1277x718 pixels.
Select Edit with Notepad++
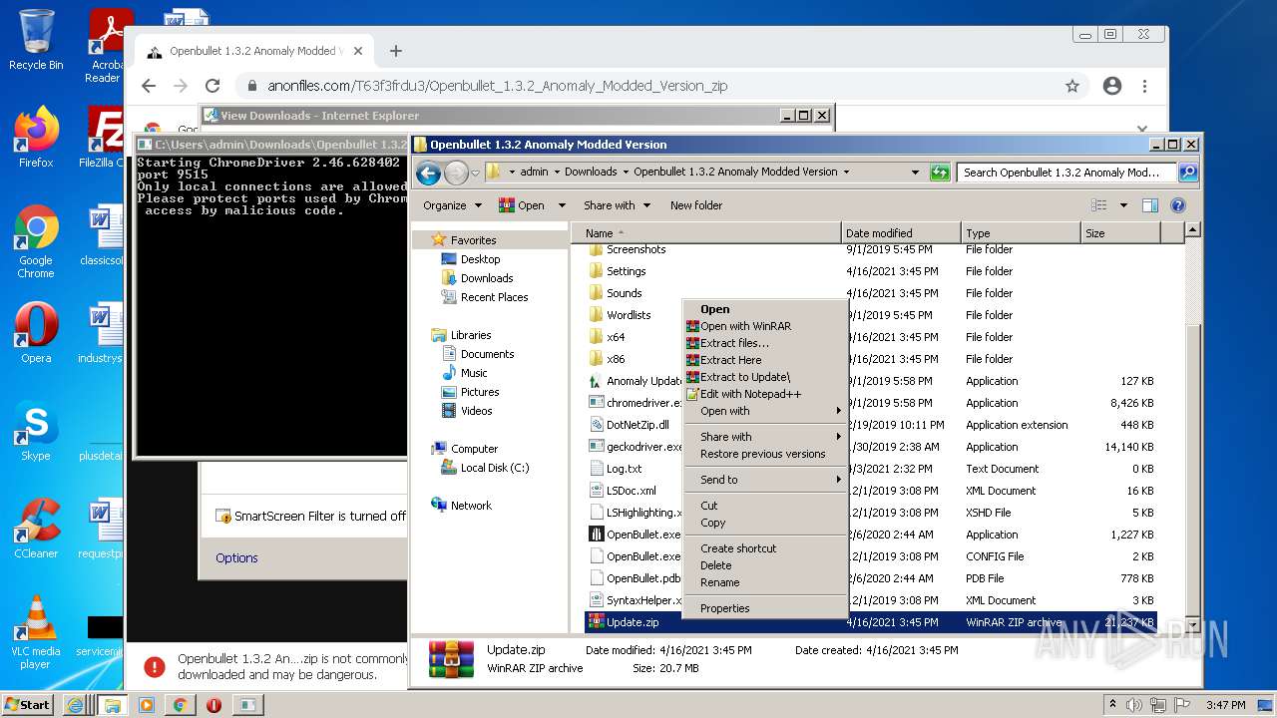pos(750,394)
